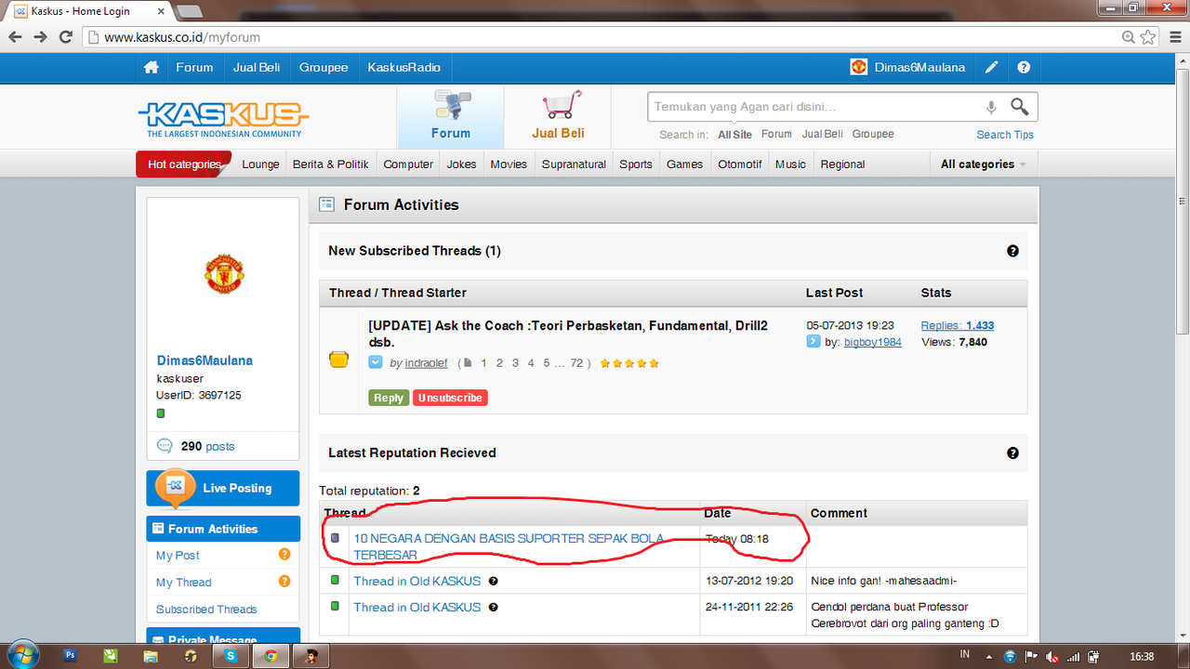Click the home icon in blue navbar

pos(152,68)
